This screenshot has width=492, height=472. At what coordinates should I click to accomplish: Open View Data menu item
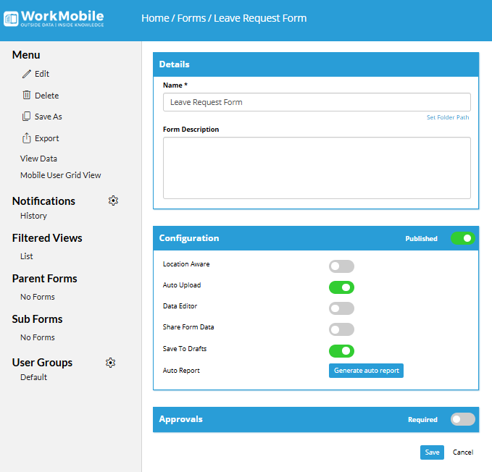pyautogui.click(x=38, y=159)
